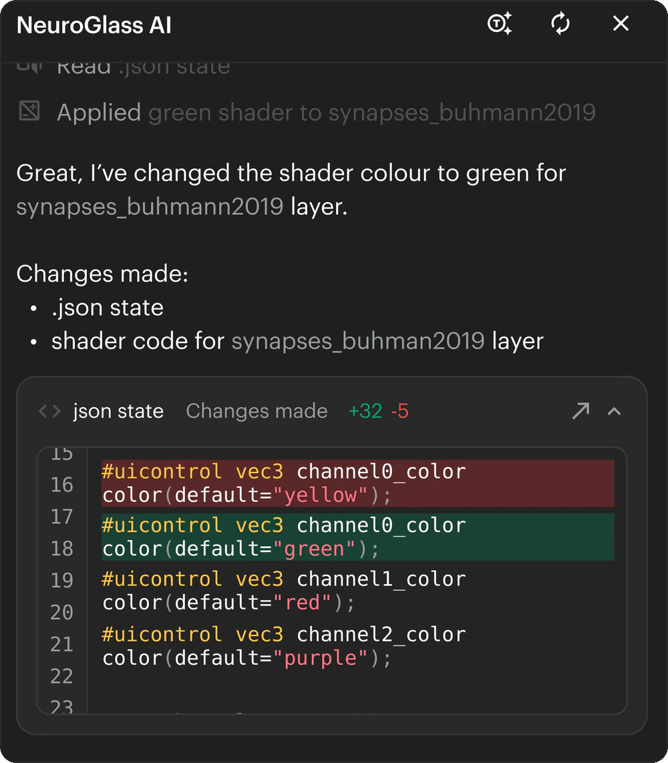Click the +32 additions count

(x=365, y=411)
